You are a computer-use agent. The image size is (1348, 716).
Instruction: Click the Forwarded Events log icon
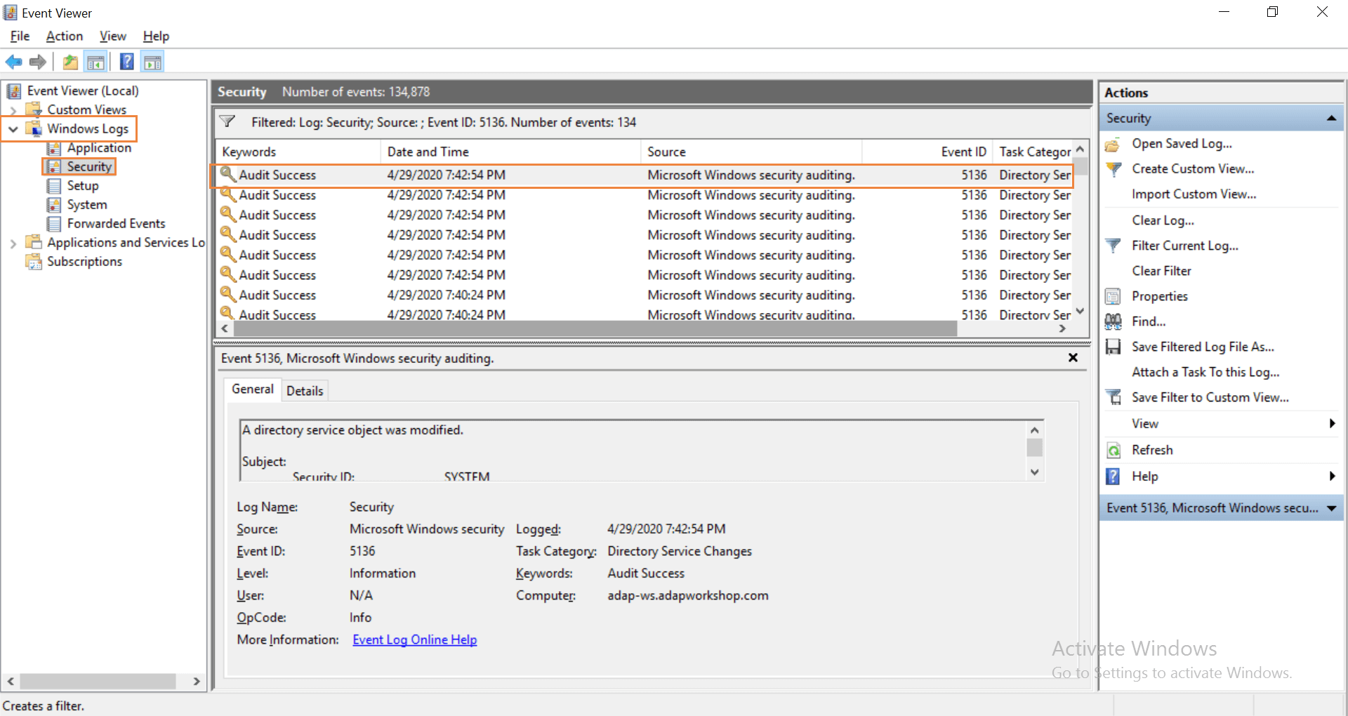(53, 224)
